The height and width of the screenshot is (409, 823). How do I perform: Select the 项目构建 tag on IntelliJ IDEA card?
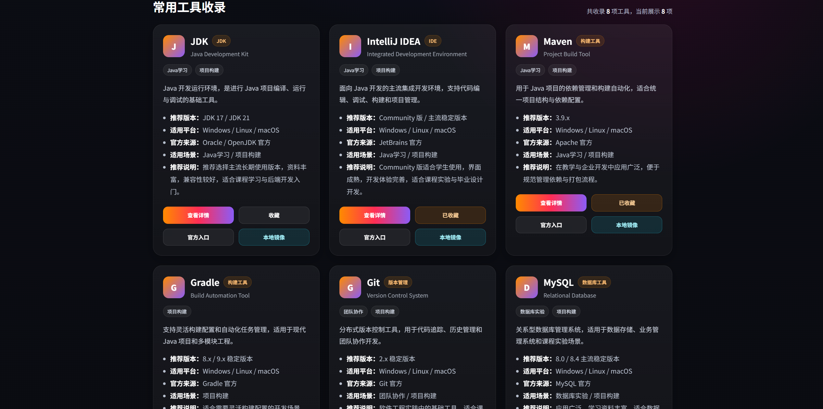pos(386,70)
